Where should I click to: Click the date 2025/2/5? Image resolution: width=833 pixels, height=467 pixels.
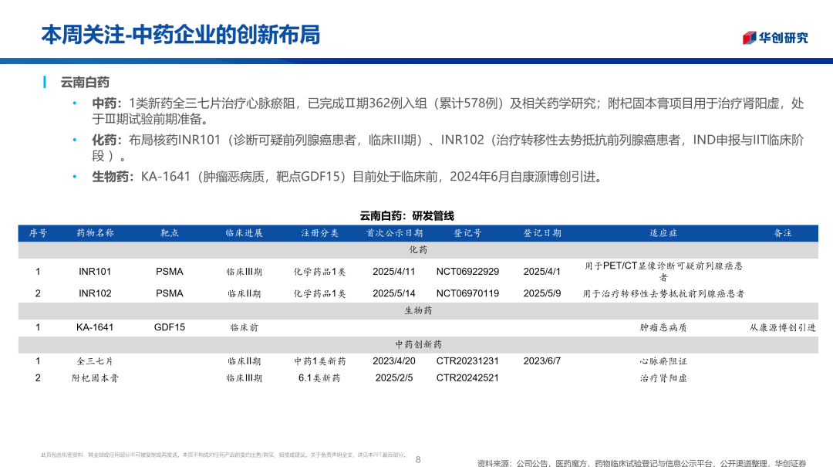[394, 378]
